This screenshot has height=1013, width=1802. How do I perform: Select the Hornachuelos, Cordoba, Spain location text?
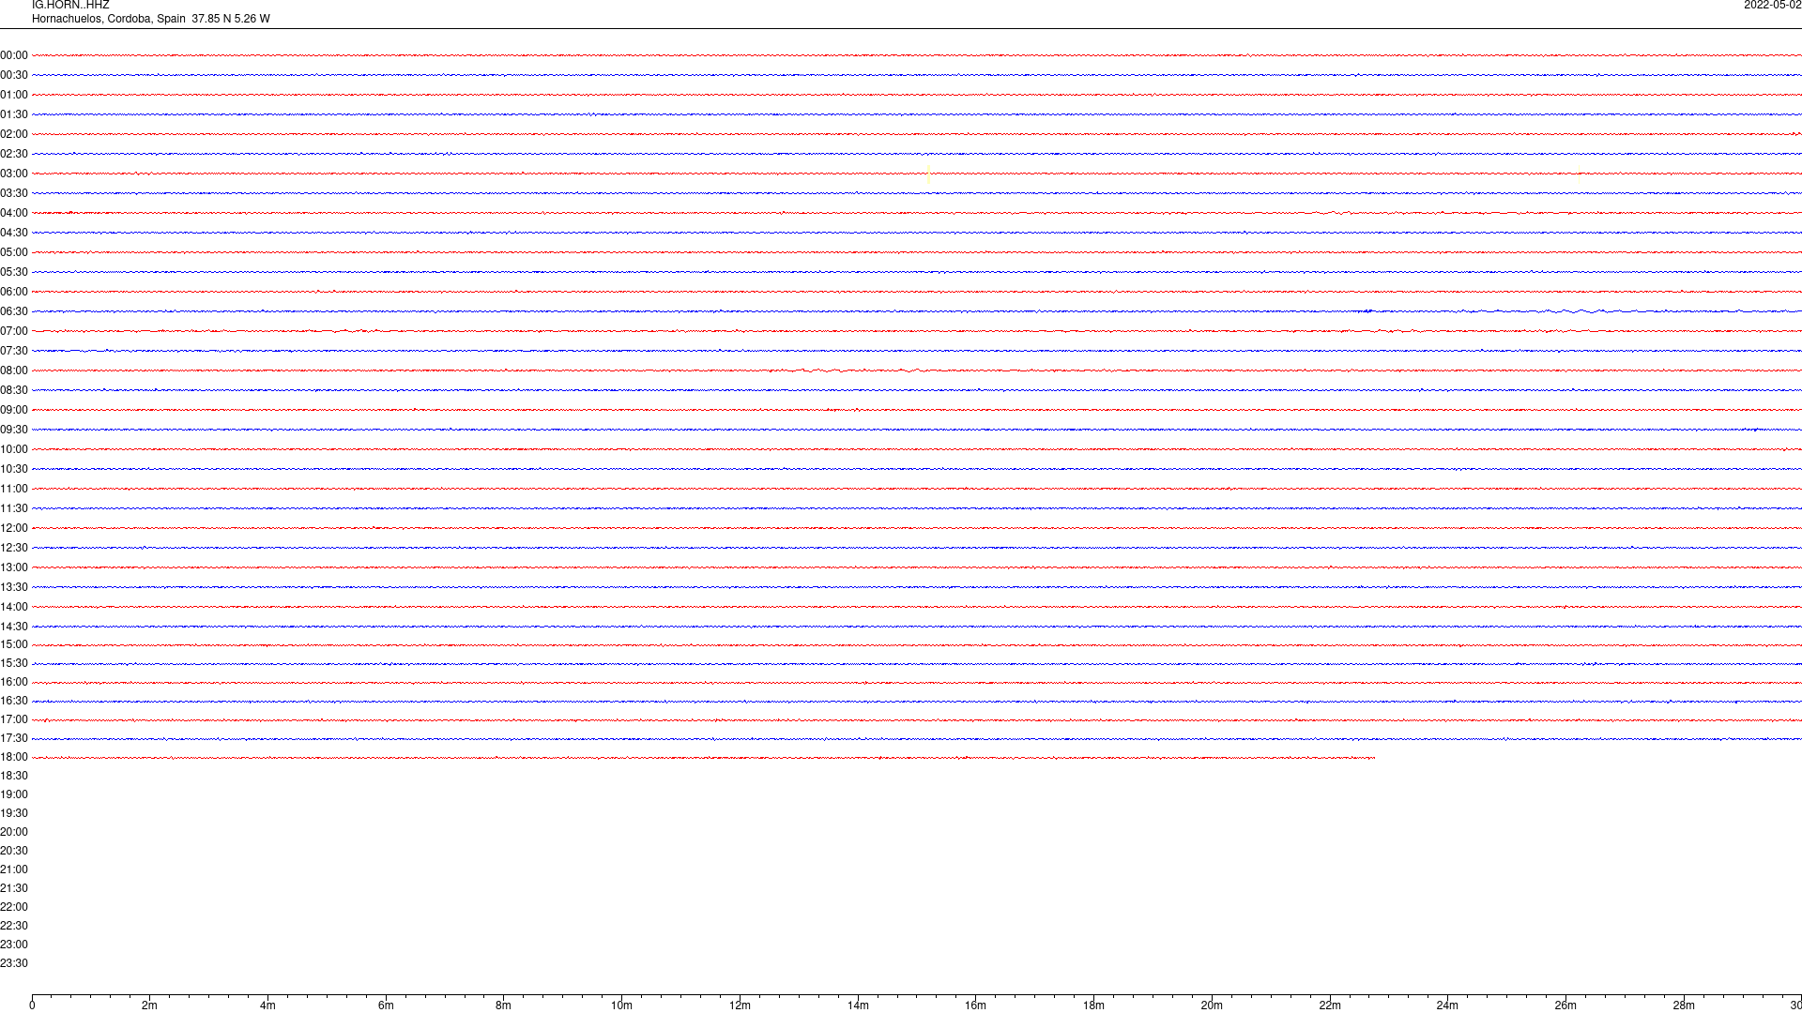click(x=109, y=19)
